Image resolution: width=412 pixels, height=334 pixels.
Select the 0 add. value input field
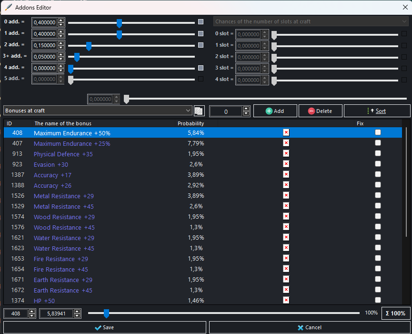(45, 22)
